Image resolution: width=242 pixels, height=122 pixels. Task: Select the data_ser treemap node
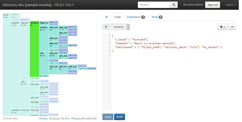63,33
